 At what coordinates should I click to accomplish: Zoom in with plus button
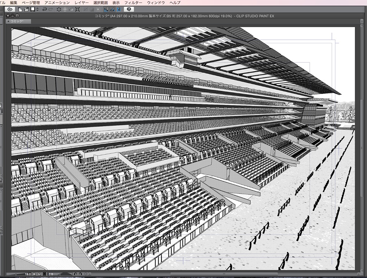point(39,274)
